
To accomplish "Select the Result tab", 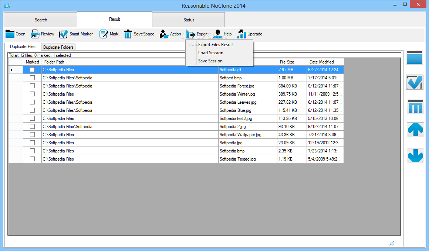I will pyautogui.click(x=115, y=19).
